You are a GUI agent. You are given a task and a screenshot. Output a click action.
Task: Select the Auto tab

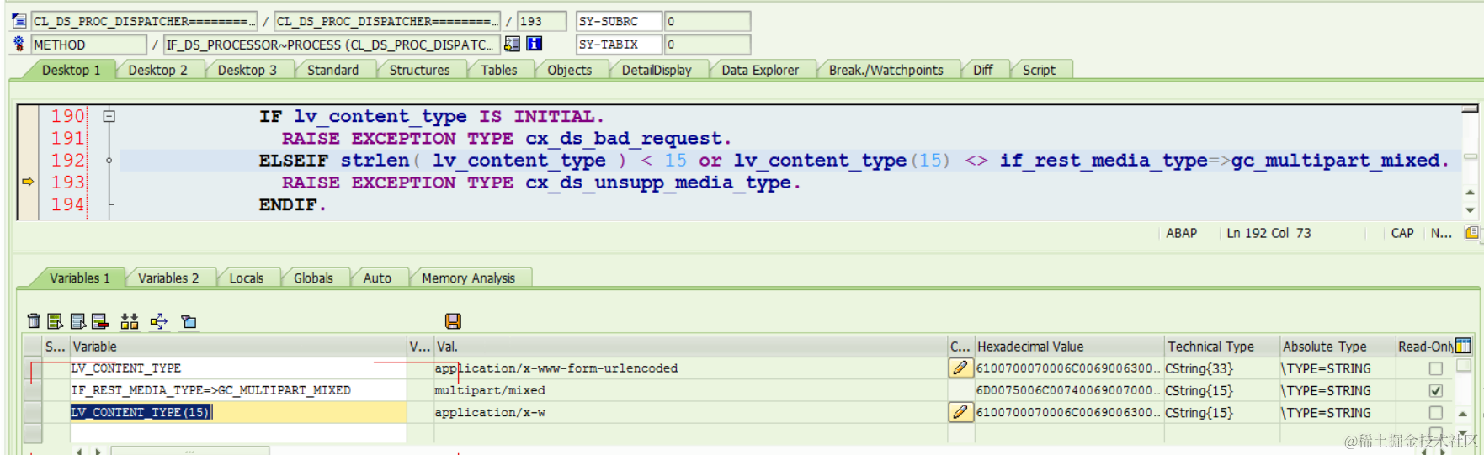377,278
